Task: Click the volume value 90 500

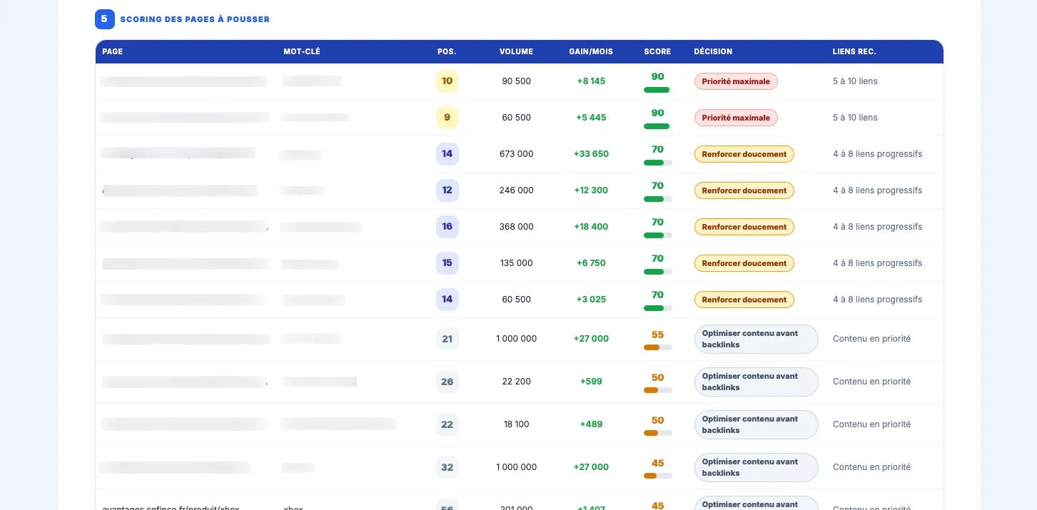Action: 516,81
